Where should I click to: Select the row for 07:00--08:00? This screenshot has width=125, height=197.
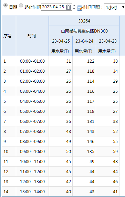coord(61,132)
